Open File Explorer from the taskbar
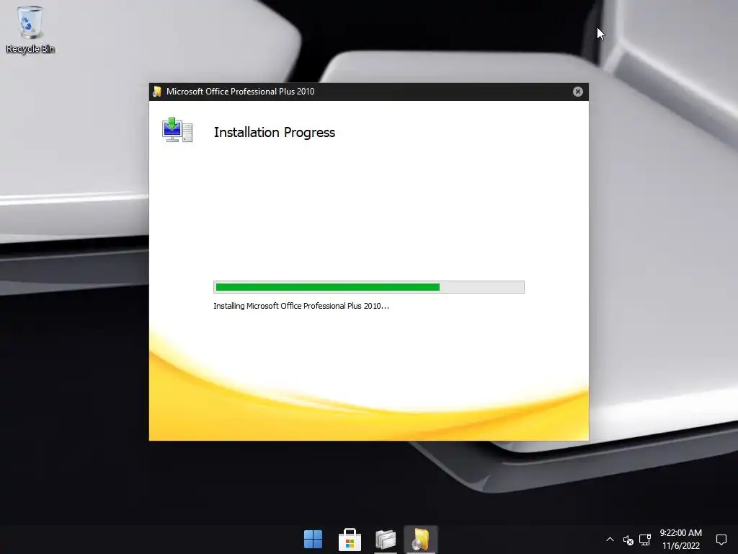738x554 pixels. click(x=386, y=539)
